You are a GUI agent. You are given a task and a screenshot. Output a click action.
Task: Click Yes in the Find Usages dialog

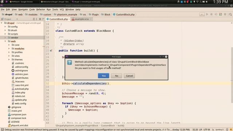(x=103, y=76)
